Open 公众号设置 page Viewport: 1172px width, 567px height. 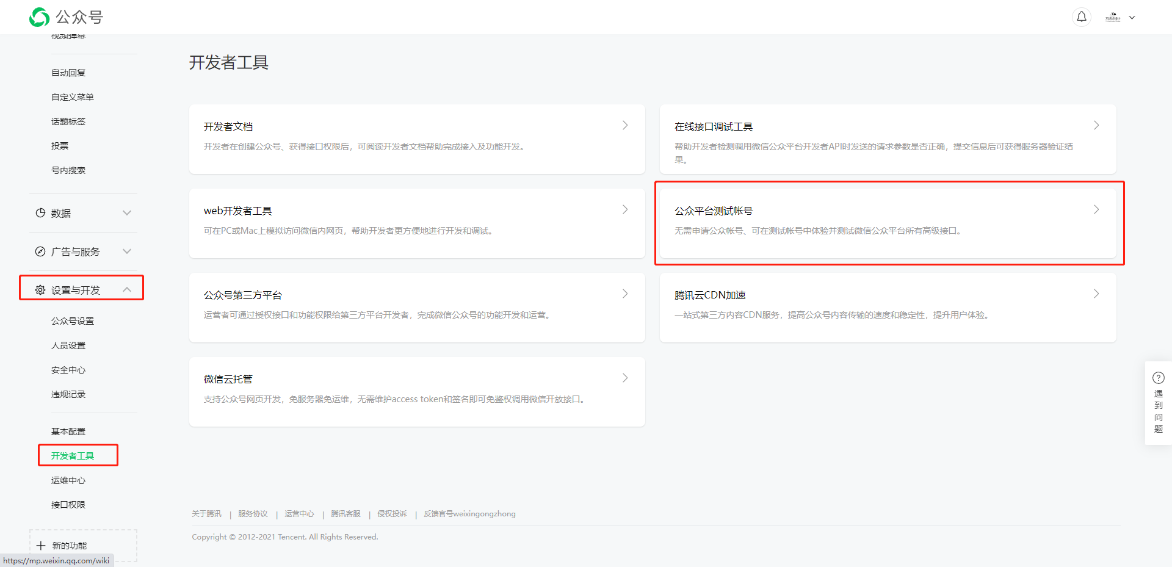73,321
